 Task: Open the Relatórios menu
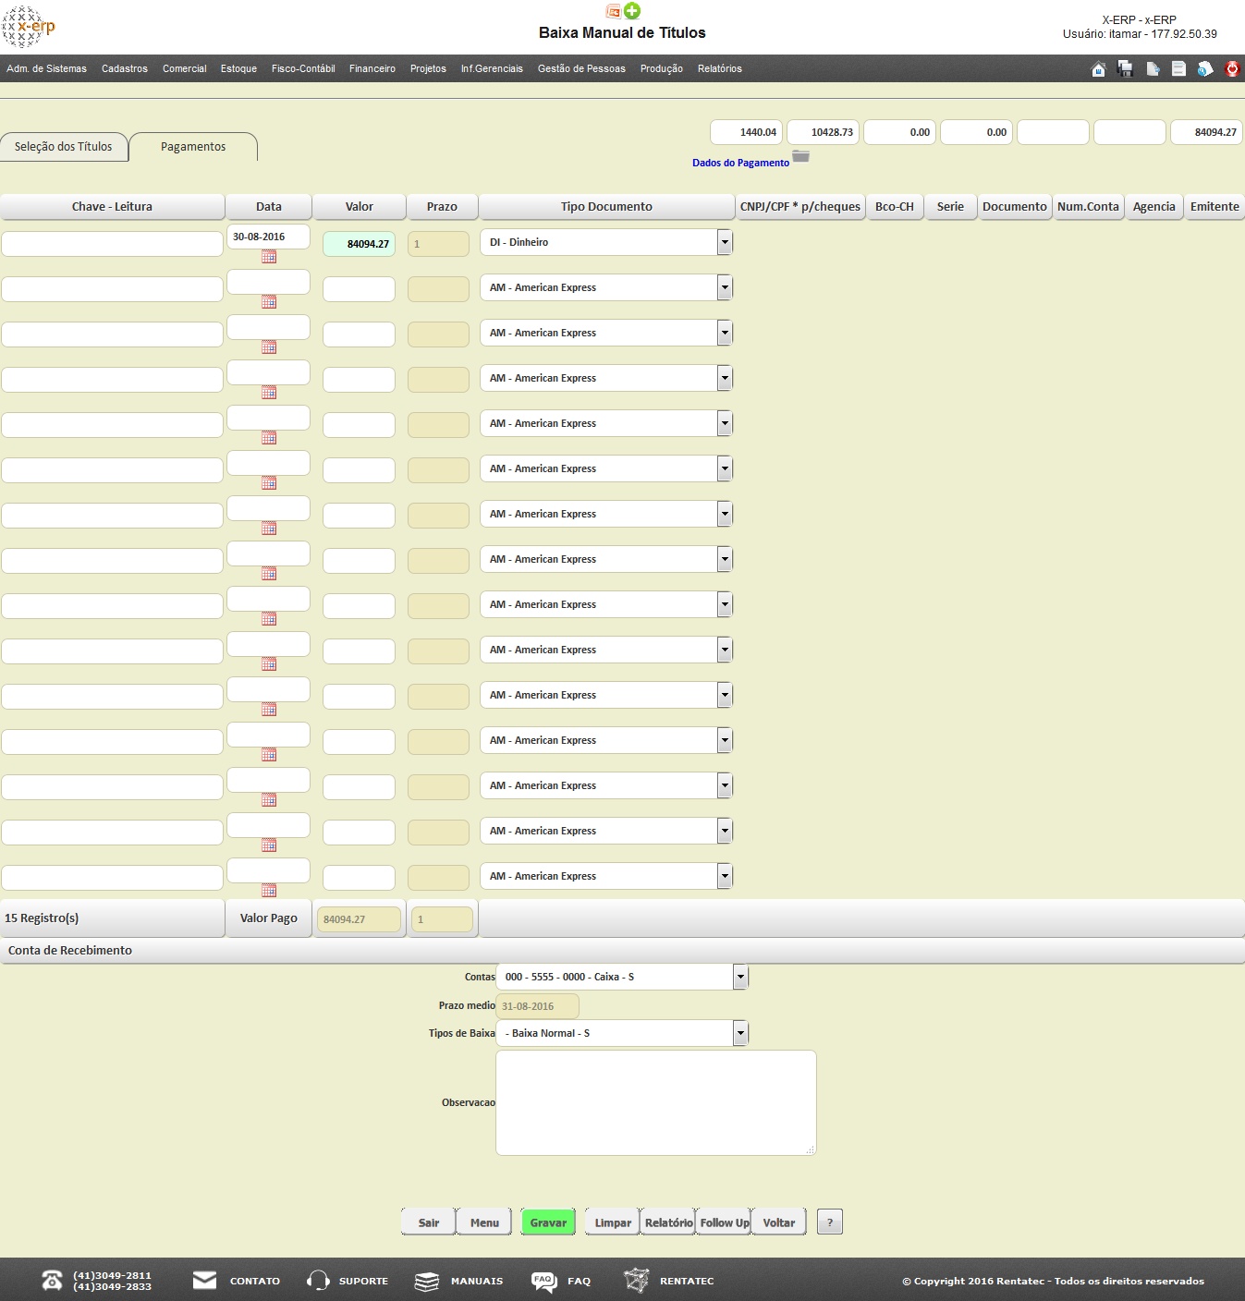(x=720, y=68)
